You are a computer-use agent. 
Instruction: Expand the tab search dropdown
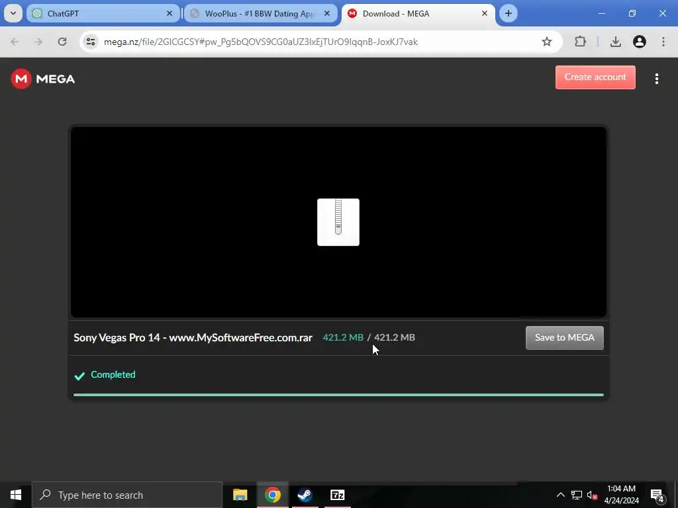pos(13,13)
